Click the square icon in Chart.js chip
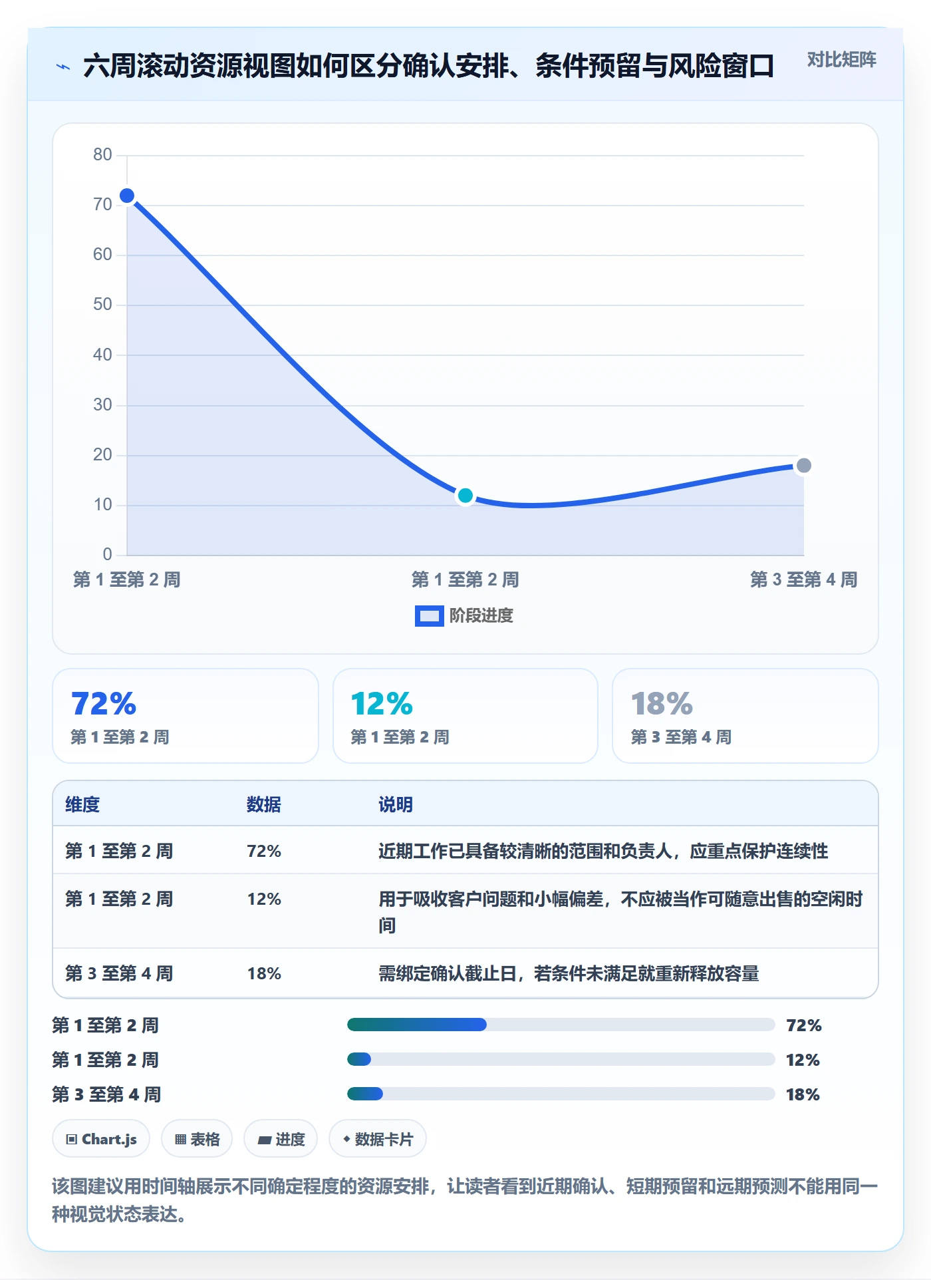 (x=71, y=1140)
